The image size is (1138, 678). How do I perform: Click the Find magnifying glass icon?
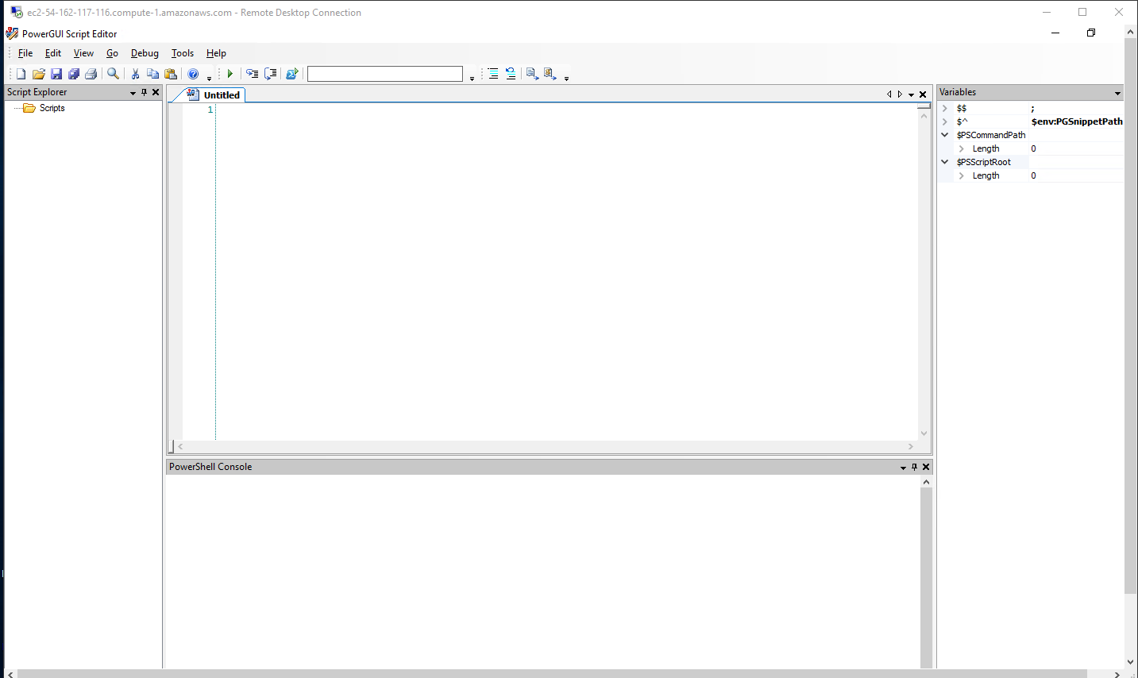[114, 74]
